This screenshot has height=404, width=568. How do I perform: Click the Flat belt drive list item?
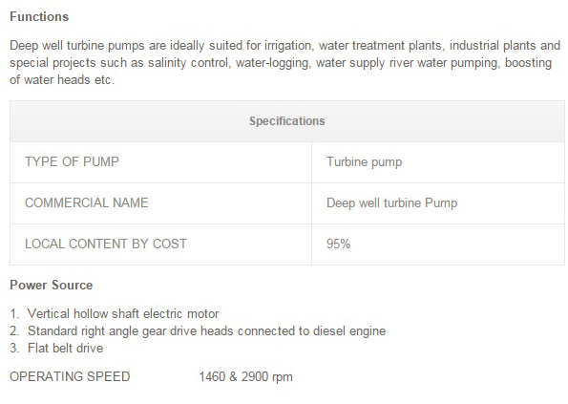(x=66, y=348)
